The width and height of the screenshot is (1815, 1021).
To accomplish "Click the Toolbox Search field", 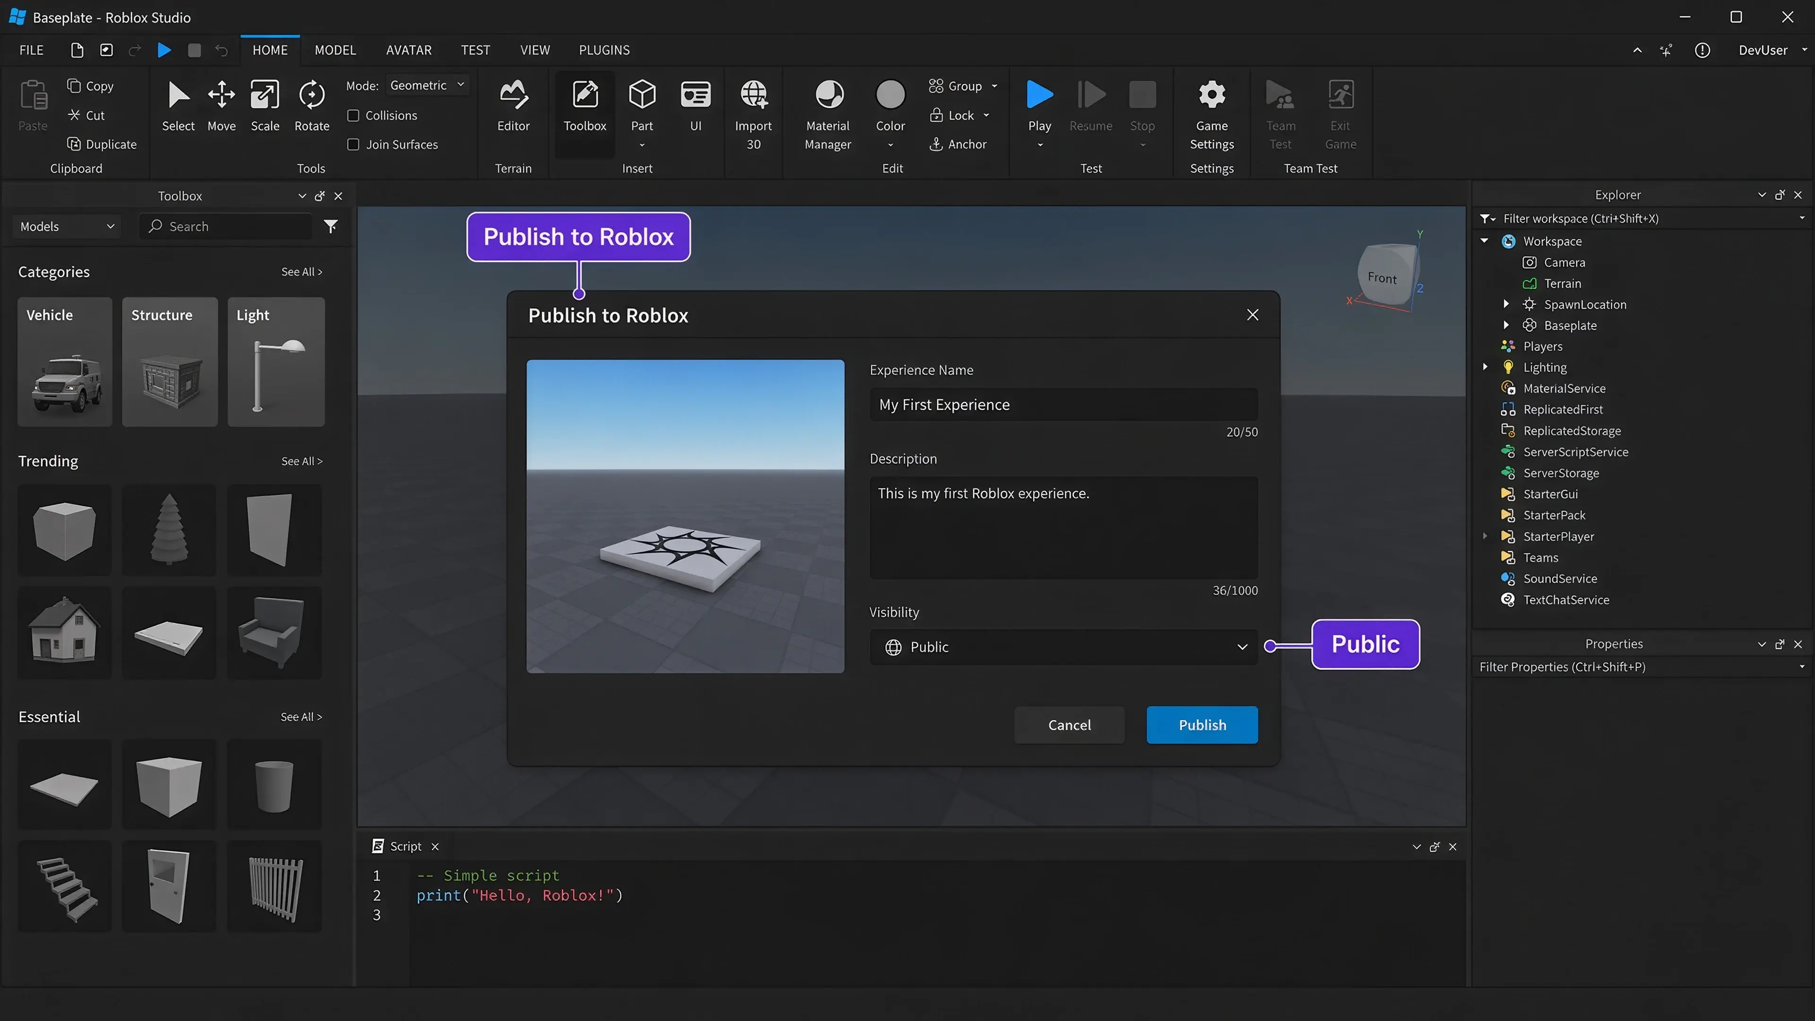I will click(x=225, y=226).
